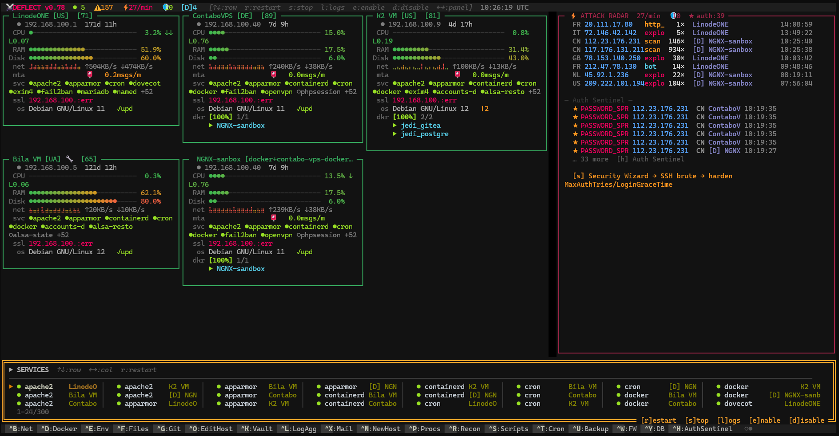Screen dimensions: 839x436
Task: Toggle the apache2 service dot in LinodeONE panel
Action: (31, 83)
